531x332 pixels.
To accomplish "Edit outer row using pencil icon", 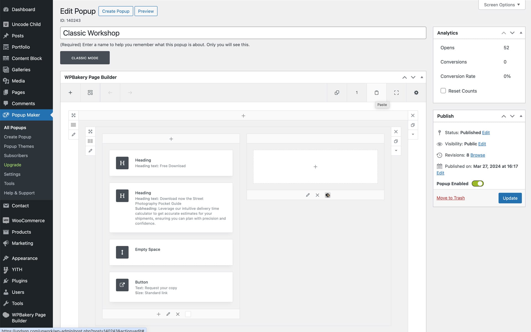I will (73, 134).
